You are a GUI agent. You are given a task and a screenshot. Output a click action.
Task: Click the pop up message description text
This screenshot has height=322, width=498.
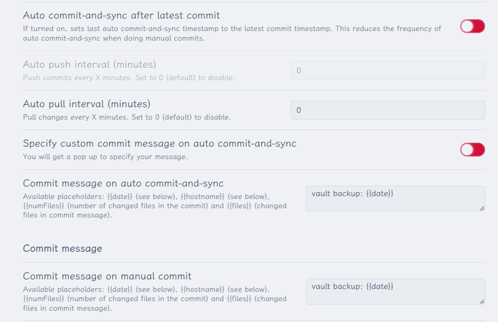[105, 157]
